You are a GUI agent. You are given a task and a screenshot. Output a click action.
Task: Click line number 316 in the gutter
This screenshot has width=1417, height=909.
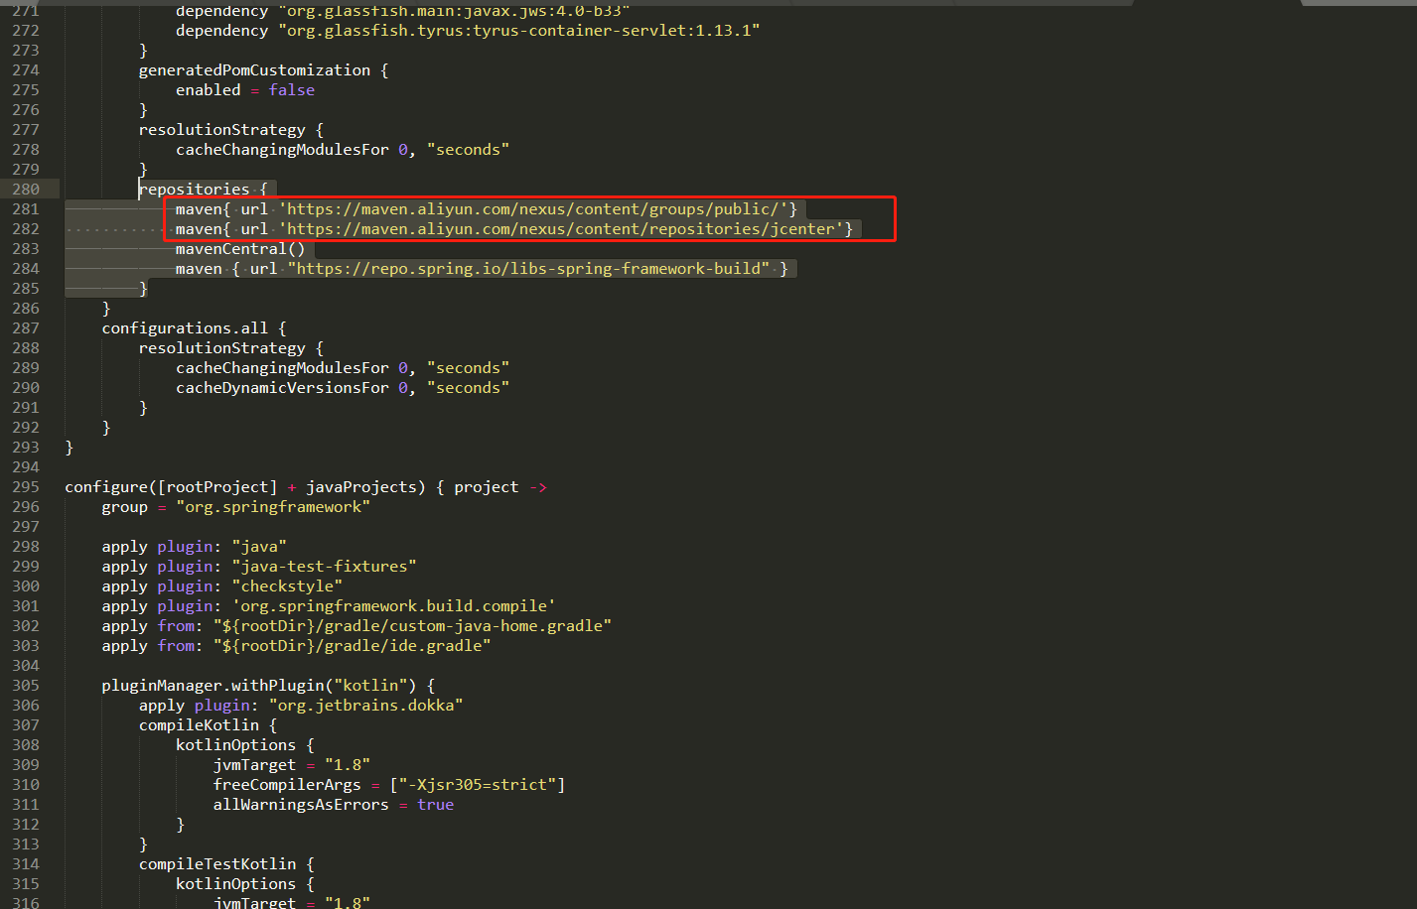coord(26,903)
